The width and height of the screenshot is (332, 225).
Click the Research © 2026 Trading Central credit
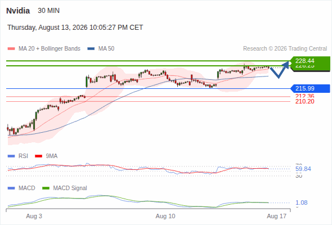[285, 49]
